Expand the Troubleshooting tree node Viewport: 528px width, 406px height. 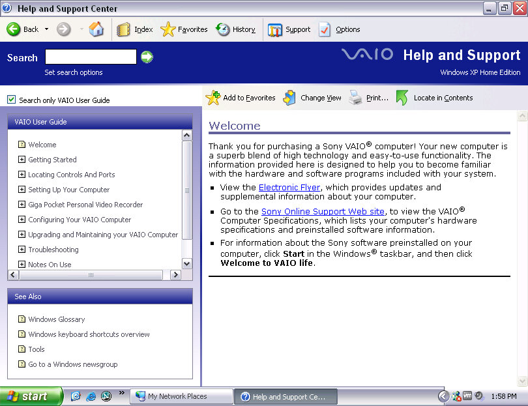22,250
